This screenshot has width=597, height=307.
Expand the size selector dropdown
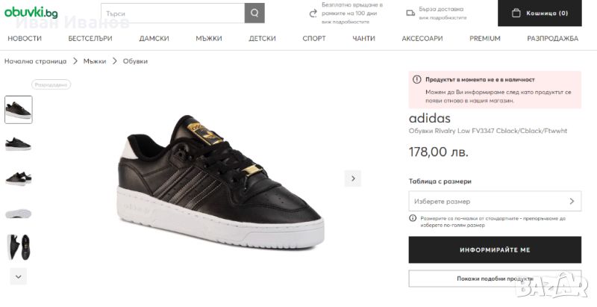(x=495, y=201)
